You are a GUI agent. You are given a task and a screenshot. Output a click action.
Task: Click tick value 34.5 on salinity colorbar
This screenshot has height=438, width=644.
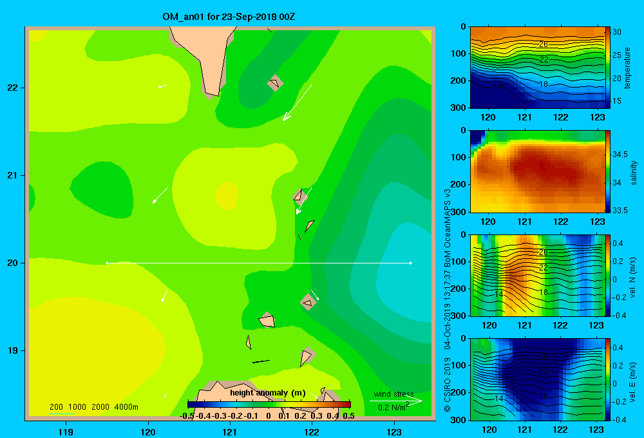click(x=620, y=155)
